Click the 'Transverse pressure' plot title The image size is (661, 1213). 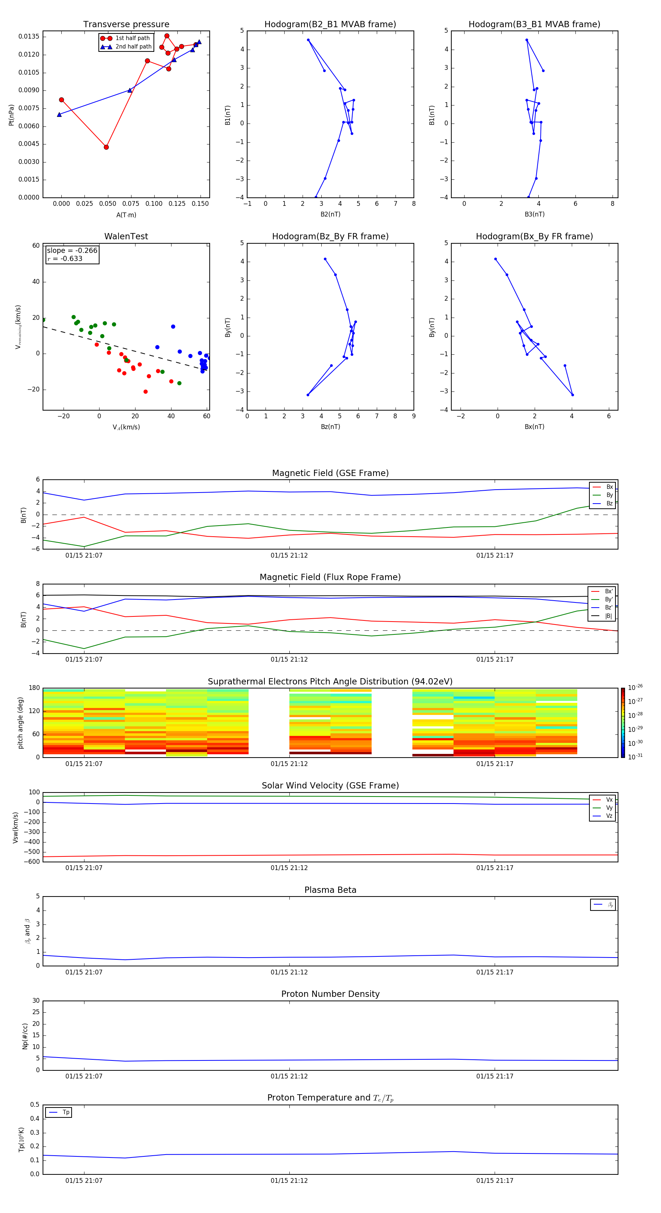[x=126, y=25]
